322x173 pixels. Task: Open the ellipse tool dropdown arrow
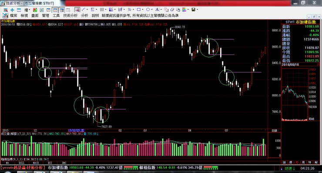(152, 10)
